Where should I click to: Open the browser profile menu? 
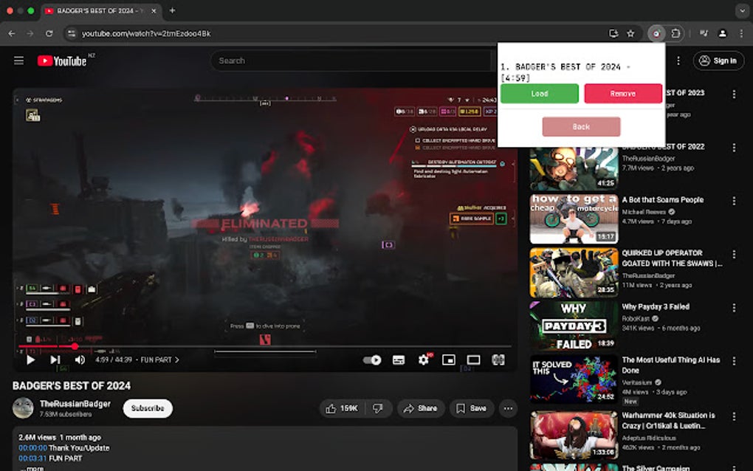point(721,33)
